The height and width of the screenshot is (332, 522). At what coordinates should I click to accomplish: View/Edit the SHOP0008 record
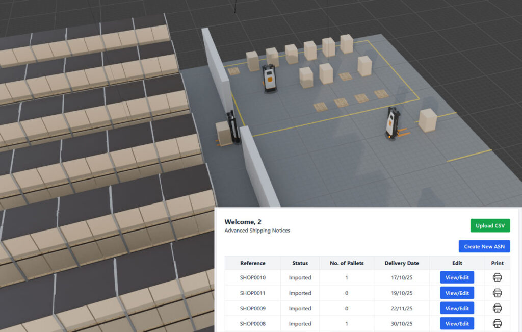point(456,323)
